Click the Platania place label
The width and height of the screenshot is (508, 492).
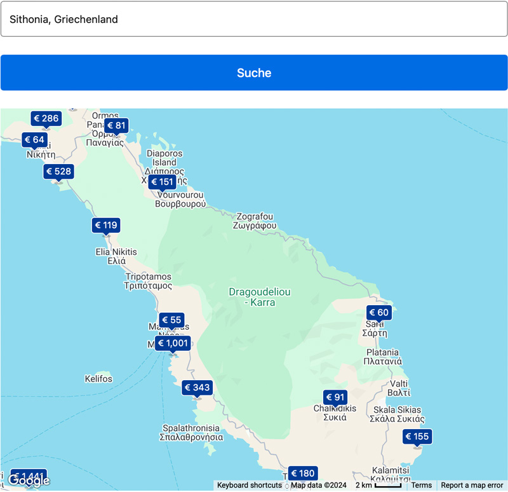(383, 357)
